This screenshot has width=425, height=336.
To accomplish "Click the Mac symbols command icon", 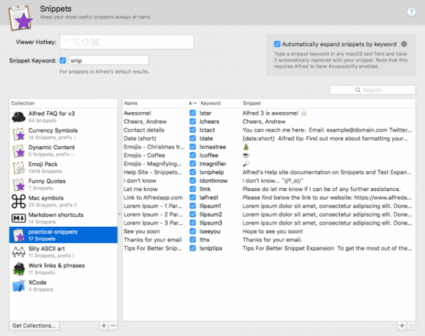I will click(x=19, y=201).
